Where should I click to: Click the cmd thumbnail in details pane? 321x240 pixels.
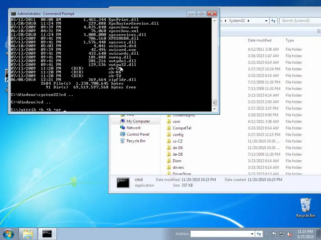point(123,182)
